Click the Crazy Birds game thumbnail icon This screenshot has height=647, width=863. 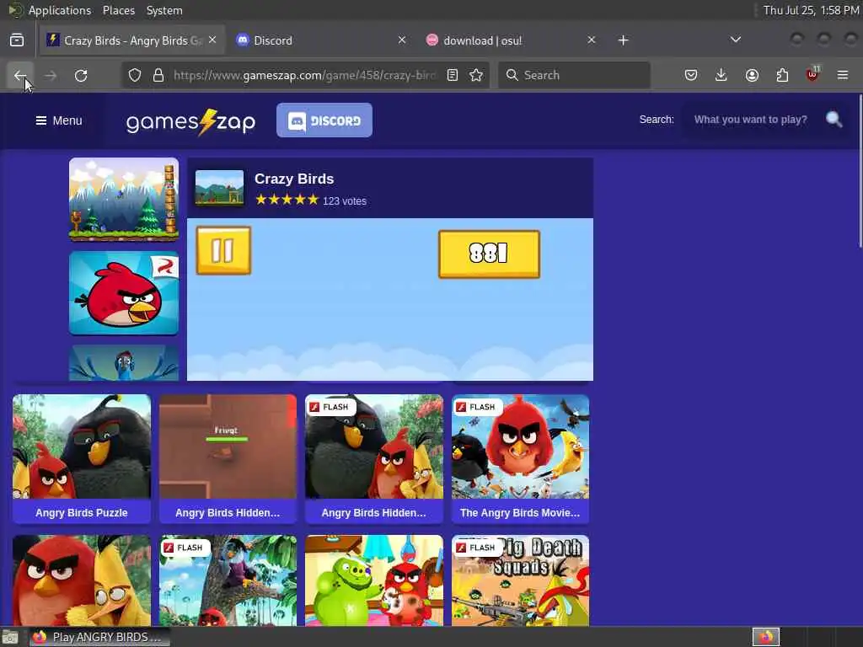tap(219, 188)
